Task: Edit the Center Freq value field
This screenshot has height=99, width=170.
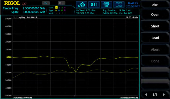Action: pyautogui.click(x=34, y=8)
